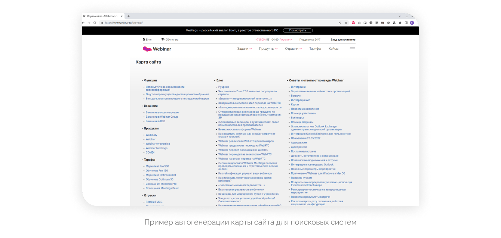Open 'Обновления 23.05.2022' link
The image size is (501, 238).
tap(306, 138)
